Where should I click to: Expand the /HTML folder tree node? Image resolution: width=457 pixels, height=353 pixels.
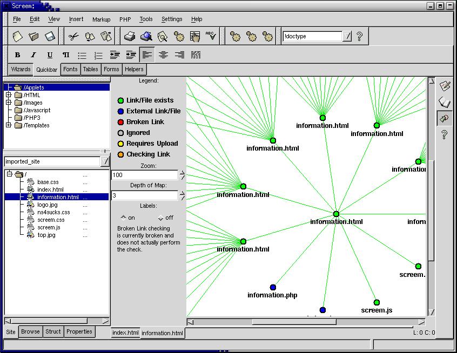coord(9,95)
